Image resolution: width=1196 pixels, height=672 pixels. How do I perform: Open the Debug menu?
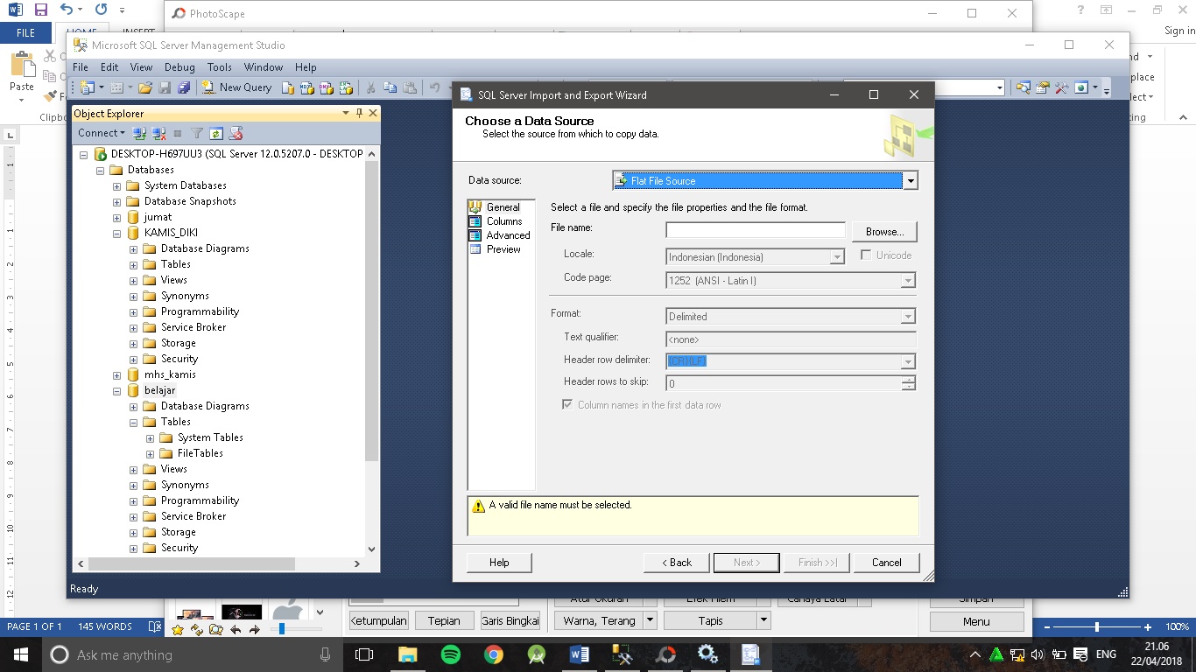[x=179, y=67]
